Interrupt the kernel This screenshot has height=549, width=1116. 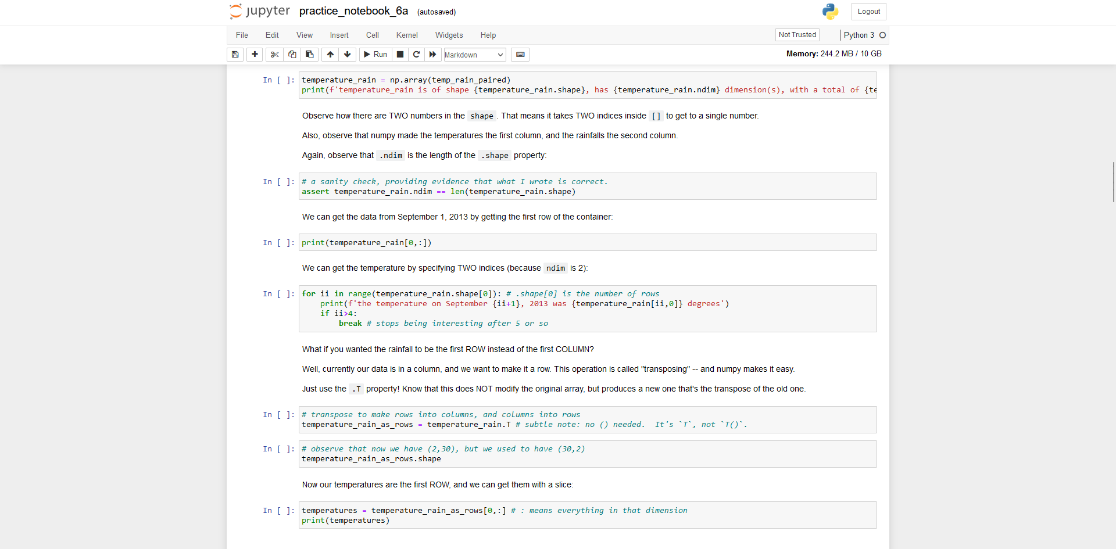(x=399, y=54)
